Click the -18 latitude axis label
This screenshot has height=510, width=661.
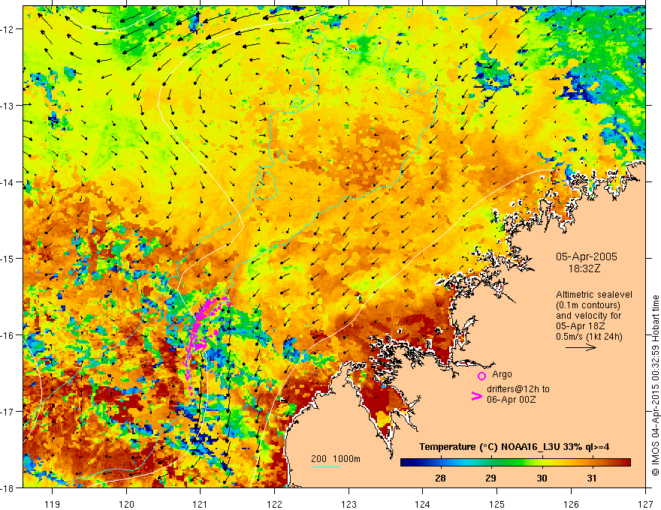[8, 488]
